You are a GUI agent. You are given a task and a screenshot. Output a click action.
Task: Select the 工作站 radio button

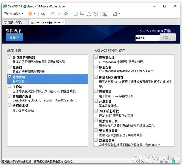[9, 86]
